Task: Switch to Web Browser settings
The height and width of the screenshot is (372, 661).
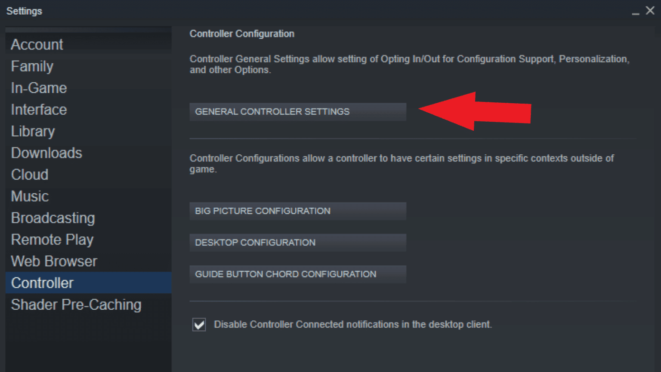Action: tap(53, 261)
